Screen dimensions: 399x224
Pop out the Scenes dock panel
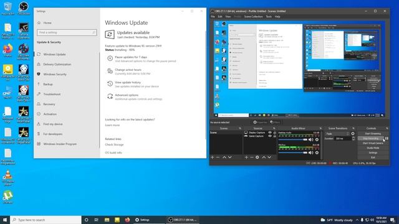tap(240, 128)
